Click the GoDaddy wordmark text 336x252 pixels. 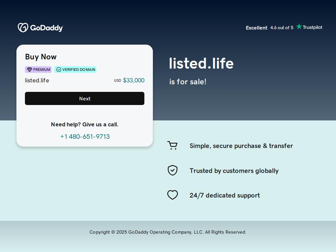click(47, 28)
